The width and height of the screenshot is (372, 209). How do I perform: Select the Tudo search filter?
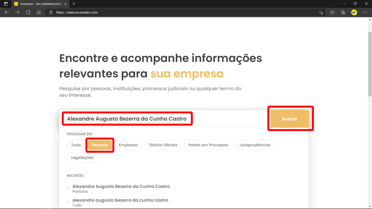[76, 145]
